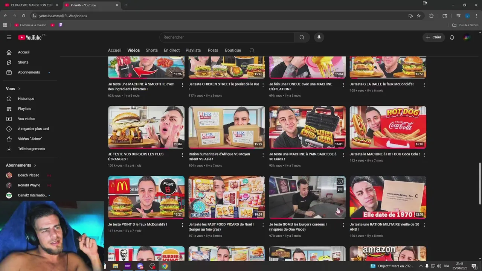This screenshot has height=271, width=482.
Task: Open options for FONDUE MACHINE D'ÉPILATION video
Action: click(344, 85)
